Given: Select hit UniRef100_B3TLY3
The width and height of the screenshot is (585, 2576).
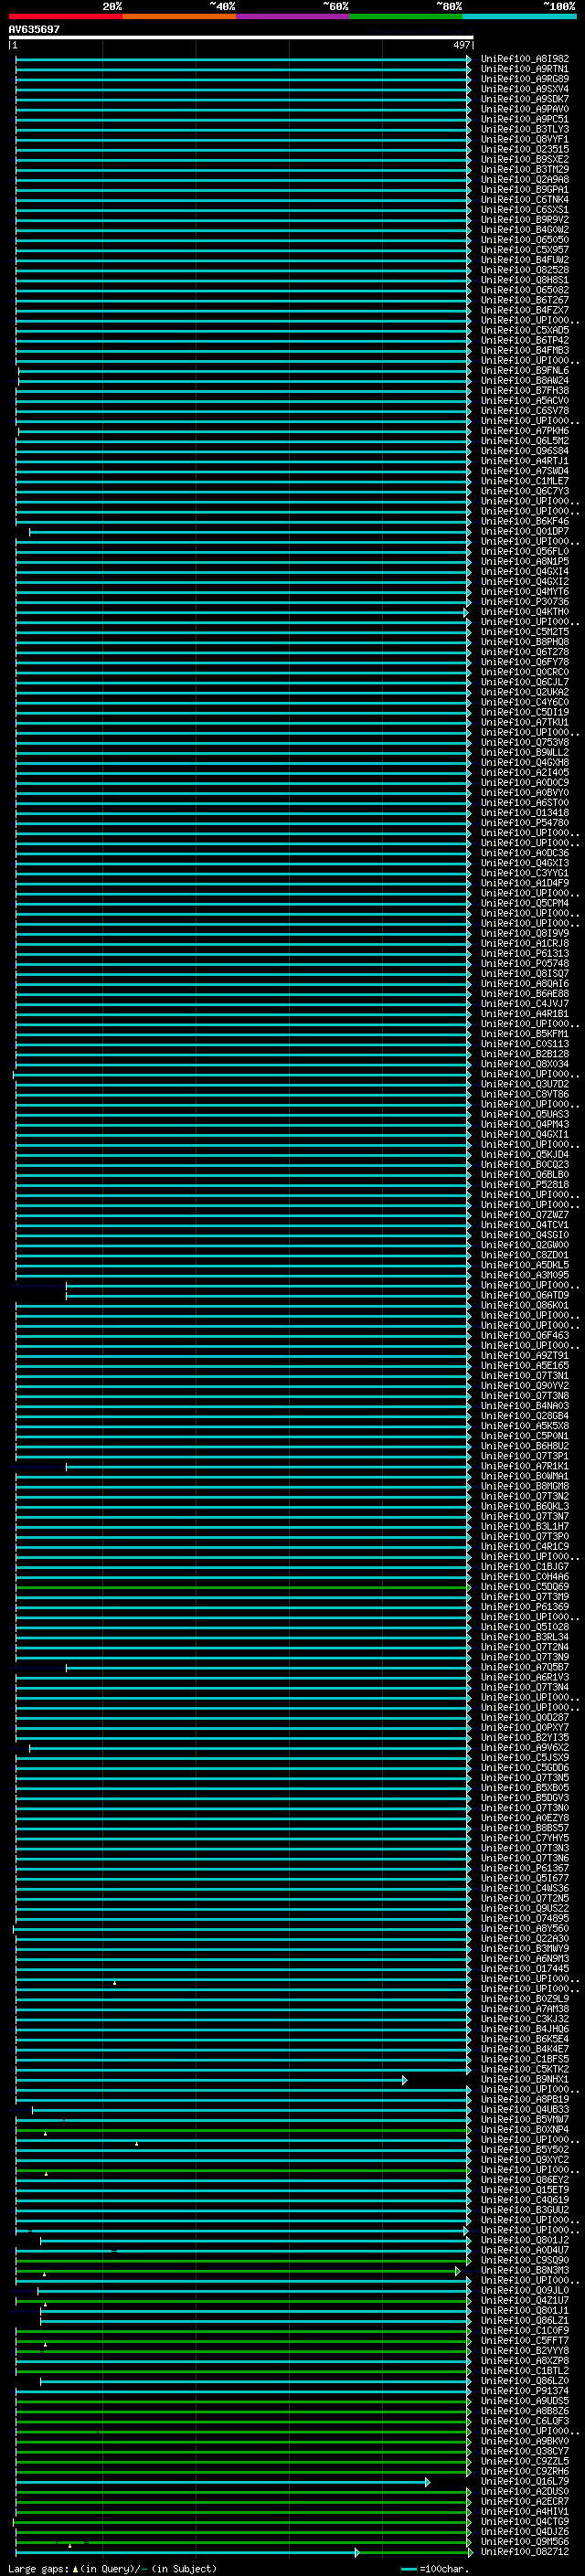Looking at the screenshot, I should click(525, 129).
